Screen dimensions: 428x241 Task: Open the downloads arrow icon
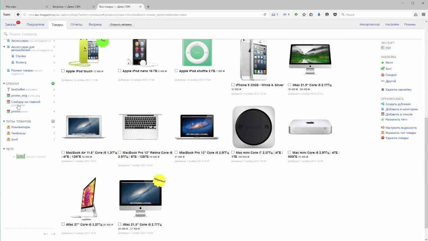(319, 14)
